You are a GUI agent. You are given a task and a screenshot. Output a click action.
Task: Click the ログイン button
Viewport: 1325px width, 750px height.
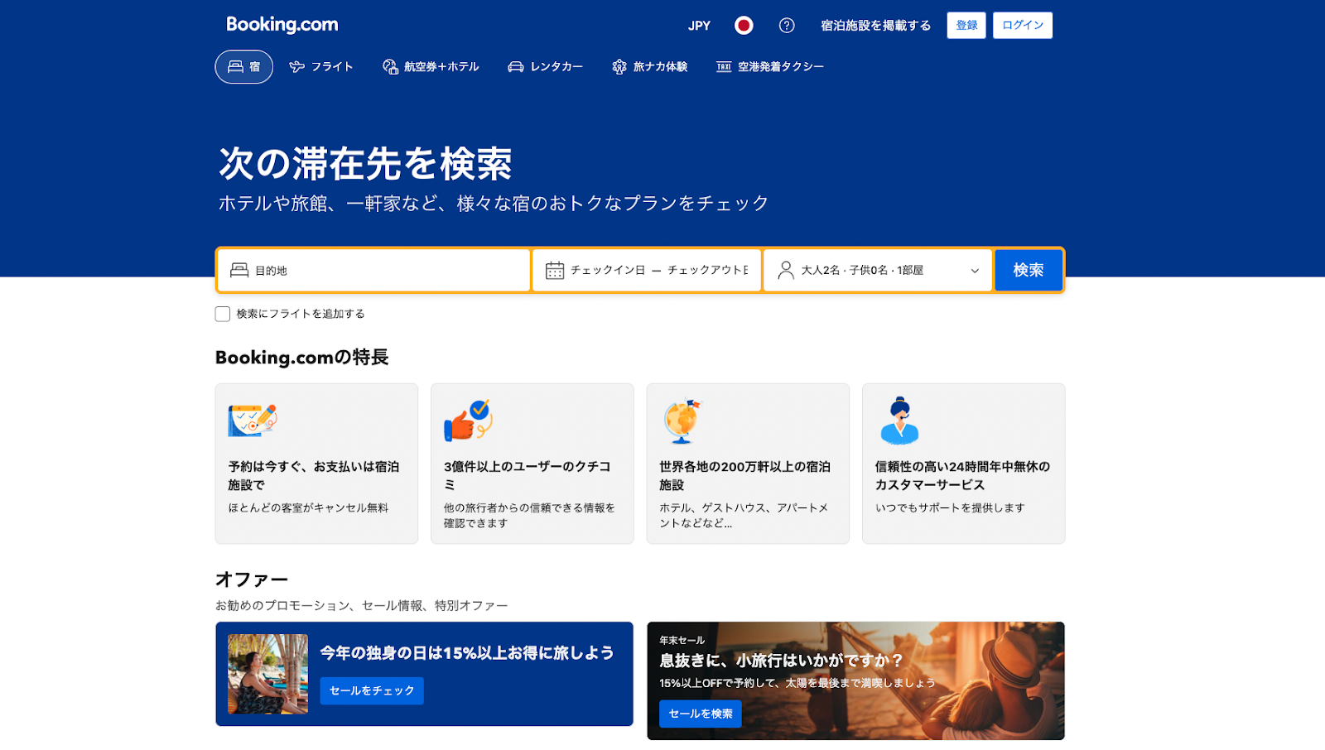pyautogui.click(x=1022, y=26)
